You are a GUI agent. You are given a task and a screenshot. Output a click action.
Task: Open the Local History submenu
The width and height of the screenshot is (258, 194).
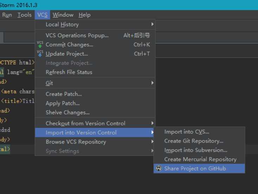pos(95,25)
